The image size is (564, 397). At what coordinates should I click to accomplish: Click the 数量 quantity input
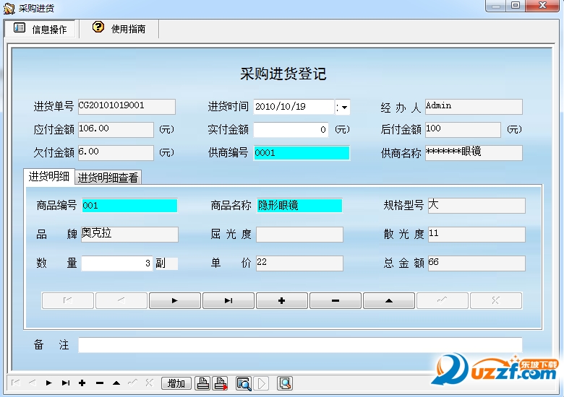(117, 263)
